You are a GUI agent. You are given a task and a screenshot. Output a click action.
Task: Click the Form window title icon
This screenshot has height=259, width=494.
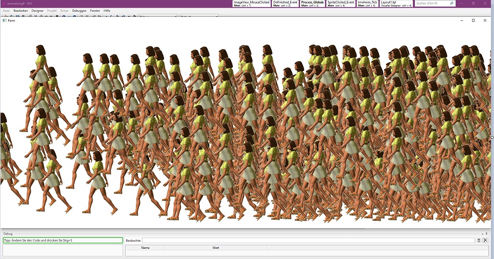(x=5, y=20)
